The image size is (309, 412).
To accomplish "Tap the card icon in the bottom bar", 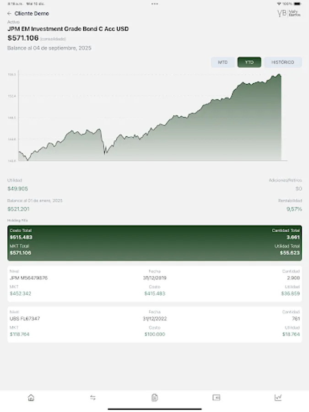I will tap(216, 398).
